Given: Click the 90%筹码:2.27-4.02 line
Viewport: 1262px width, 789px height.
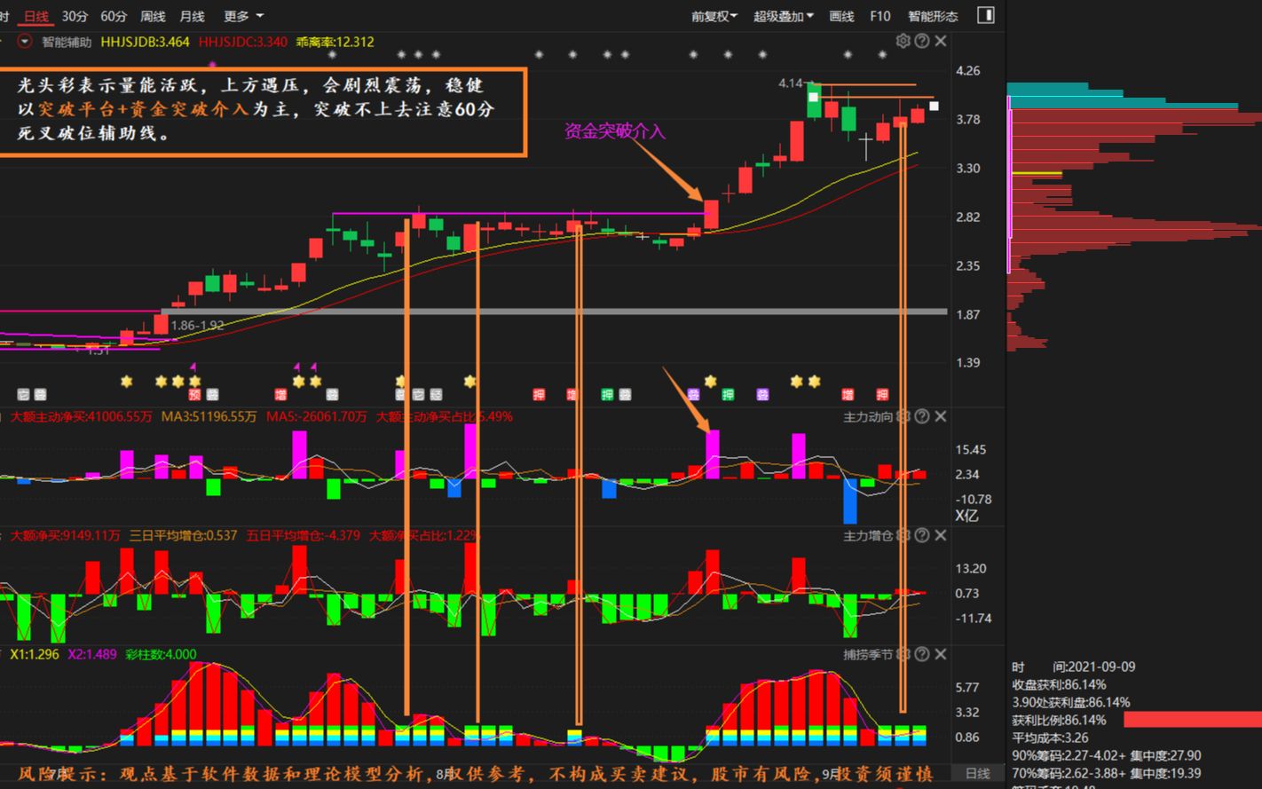Looking at the screenshot, I should coord(1106,755).
